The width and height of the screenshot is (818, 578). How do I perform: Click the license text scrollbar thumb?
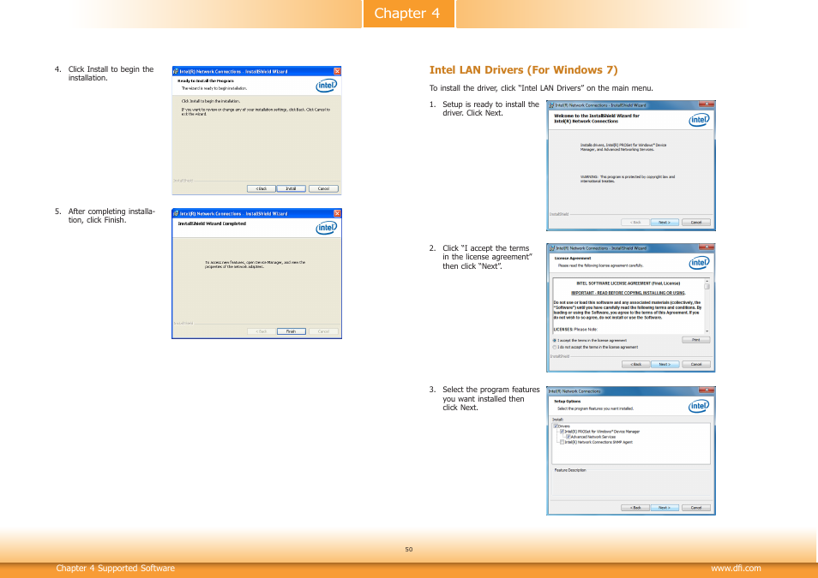coord(707,287)
